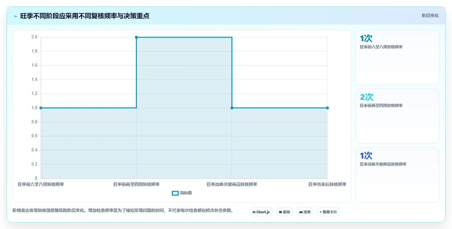Select the 数据卡片 chip
Viewport: 452px width, 229px height.
point(328,212)
